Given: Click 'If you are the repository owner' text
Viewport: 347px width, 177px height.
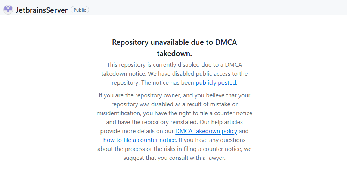Looking at the screenshot, I should pos(143,95).
